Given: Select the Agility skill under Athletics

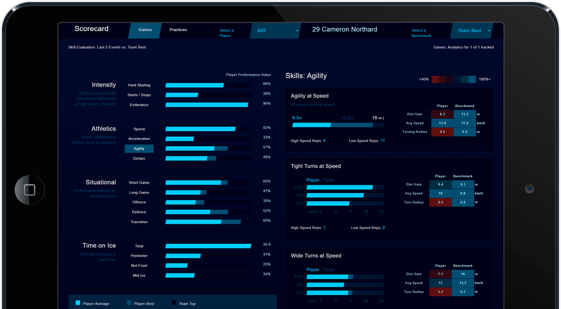Looking at the screenshot, I should click(x=139, y=148).
